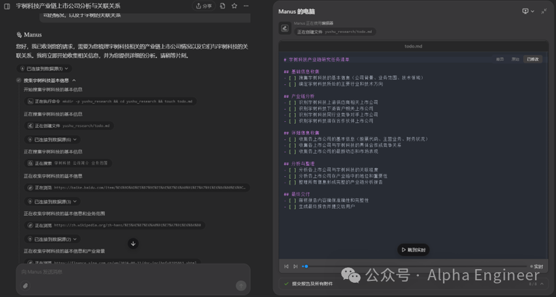Expand the 已连接到数据源(1) dropdown
This screenshot has height=297, width=556.
[x=48, y=69]
